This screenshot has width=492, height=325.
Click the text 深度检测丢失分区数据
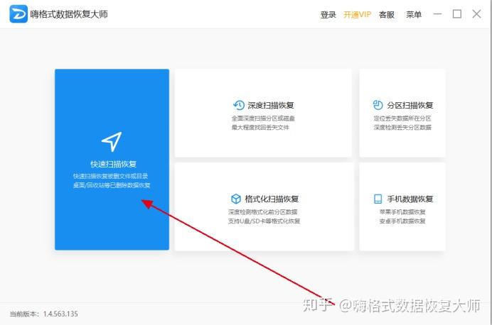click(402, 128)
